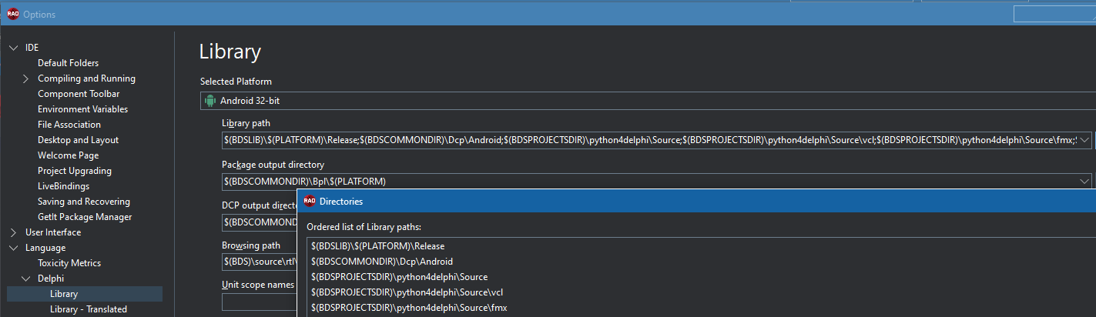Collapse the Delphi tree node

[25, 279]
